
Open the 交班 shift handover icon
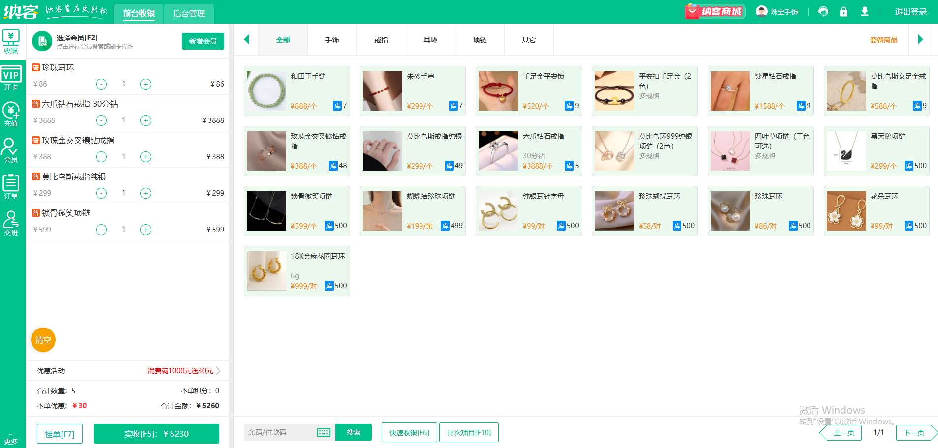coord(11,223)
